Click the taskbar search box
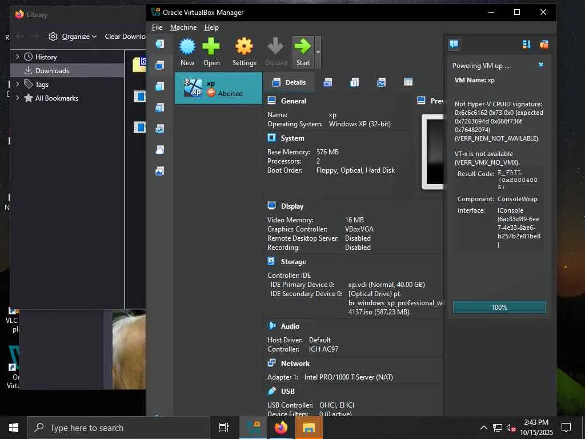Viewport: 585px width, 439px height. [x=119, y=428]
